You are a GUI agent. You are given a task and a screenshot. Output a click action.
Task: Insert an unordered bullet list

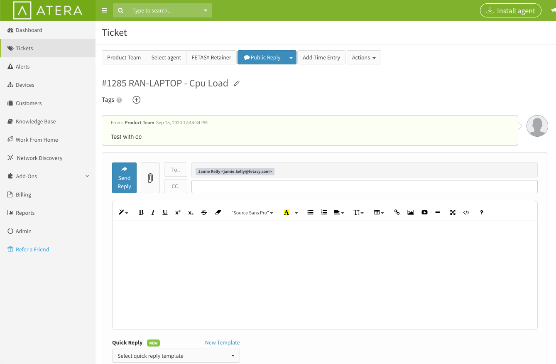click(310, 212)
